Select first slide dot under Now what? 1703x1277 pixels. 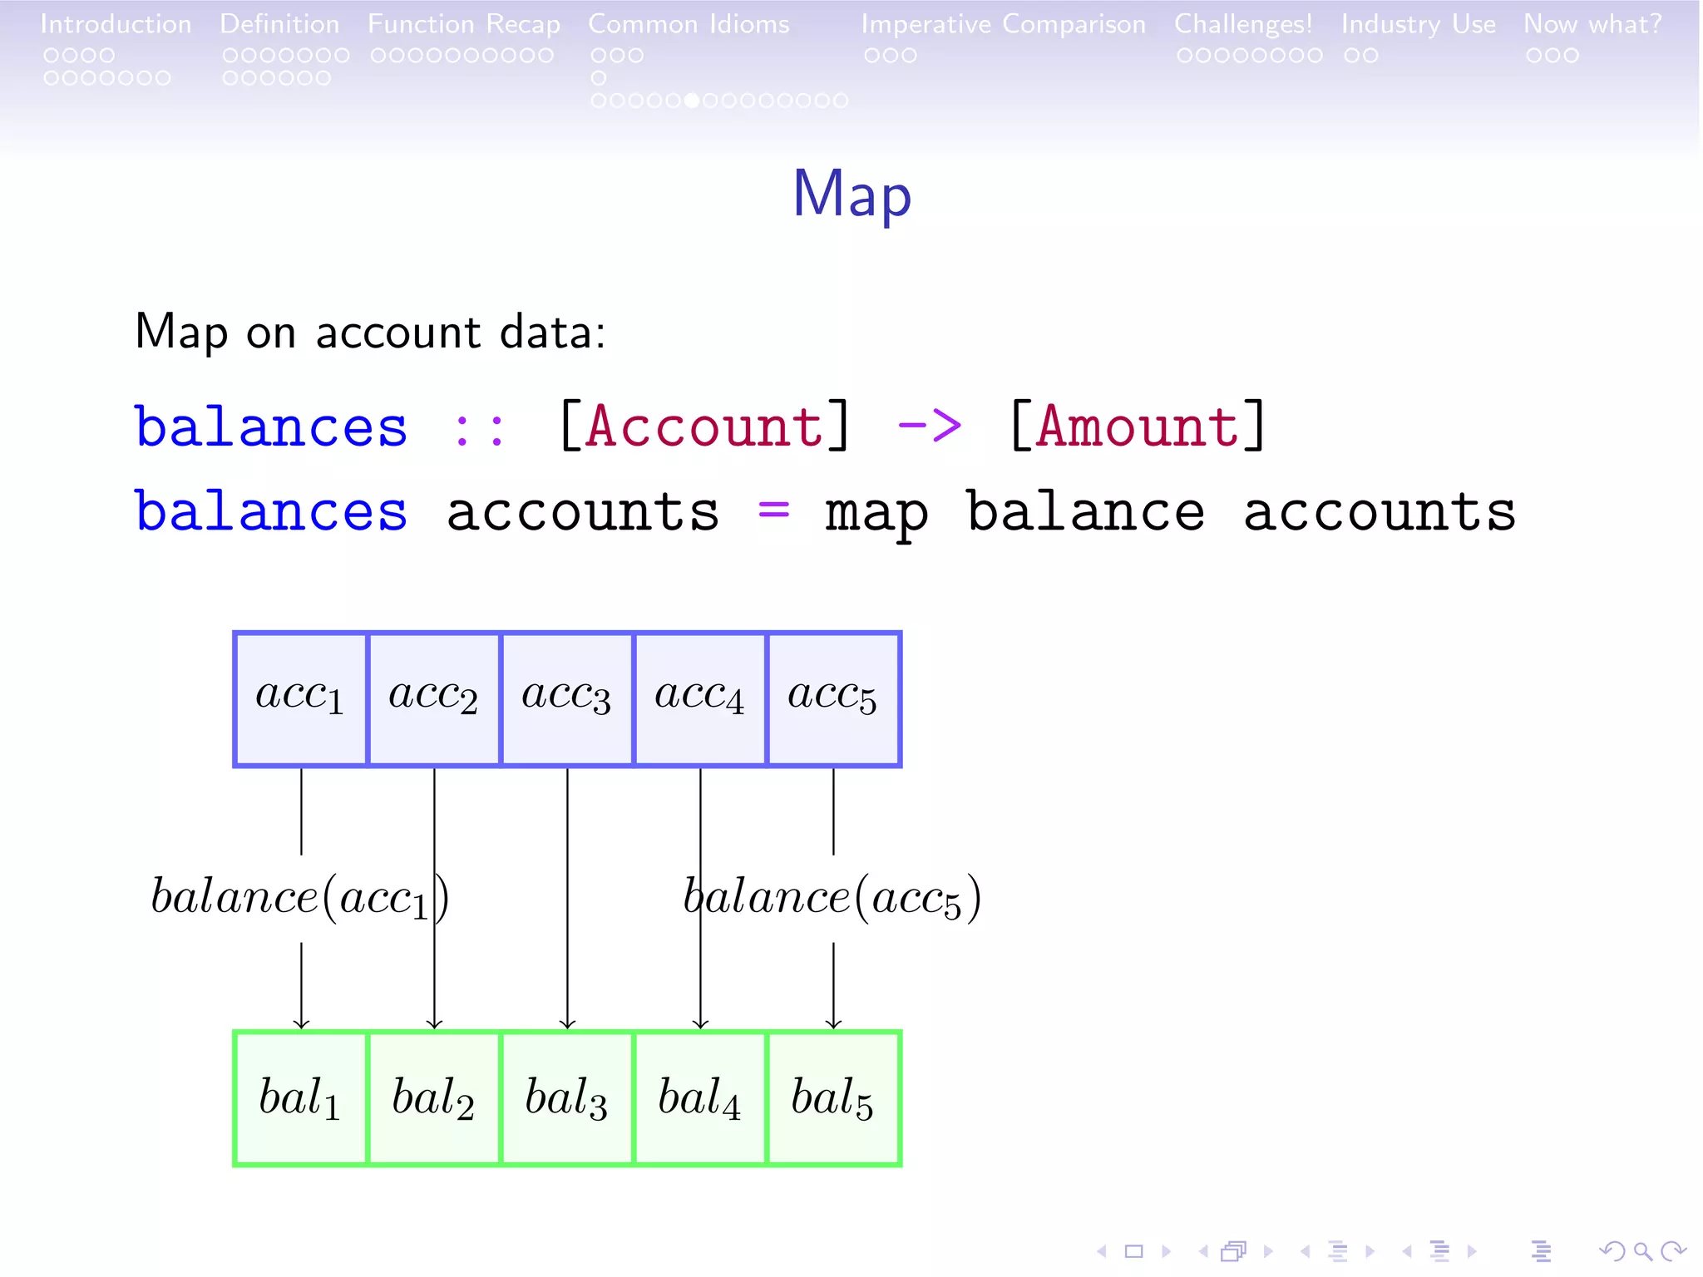point(1534,56)
